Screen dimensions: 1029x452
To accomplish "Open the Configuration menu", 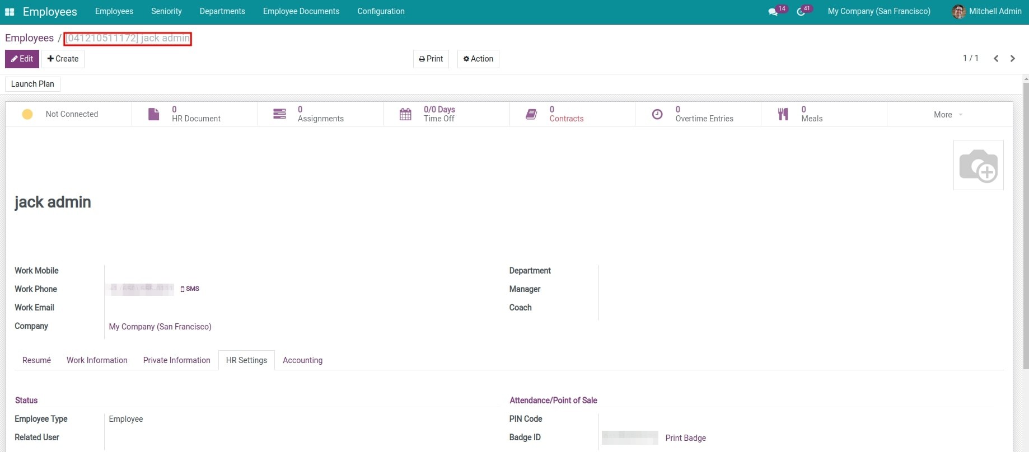I will [381, 11].
